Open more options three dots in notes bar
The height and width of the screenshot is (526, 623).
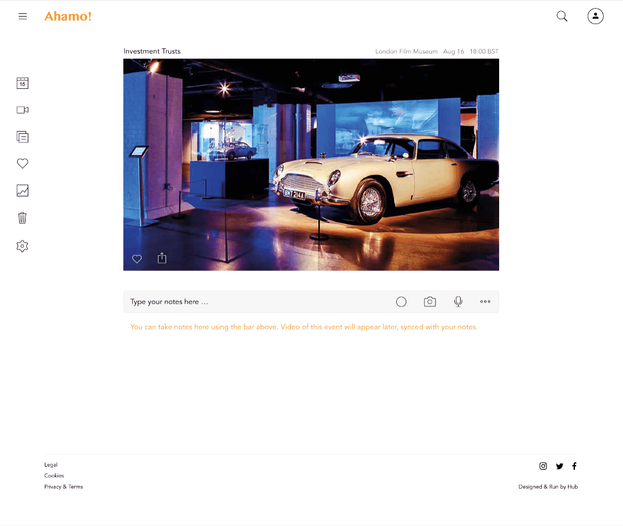pos(485,301)
